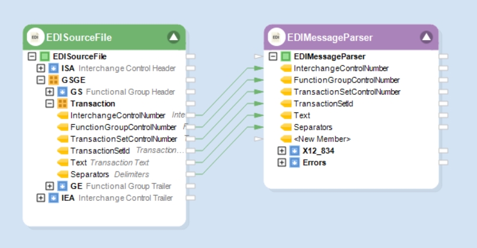
Task: Select source TransactionSetControlNumber field row
Action: point(121,139)
